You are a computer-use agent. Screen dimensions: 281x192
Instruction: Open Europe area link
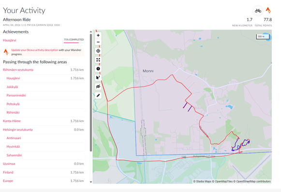pos(8,181)
